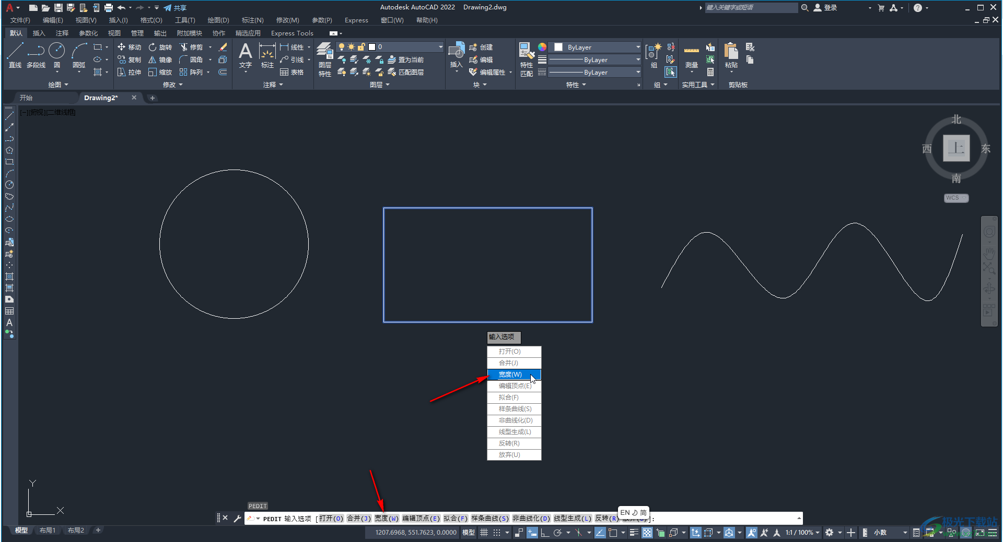1003x542 pixels.
Task: Select the Circle (圆) tool in ribbon
Action: pyautogui.click(x=56, y=55)
